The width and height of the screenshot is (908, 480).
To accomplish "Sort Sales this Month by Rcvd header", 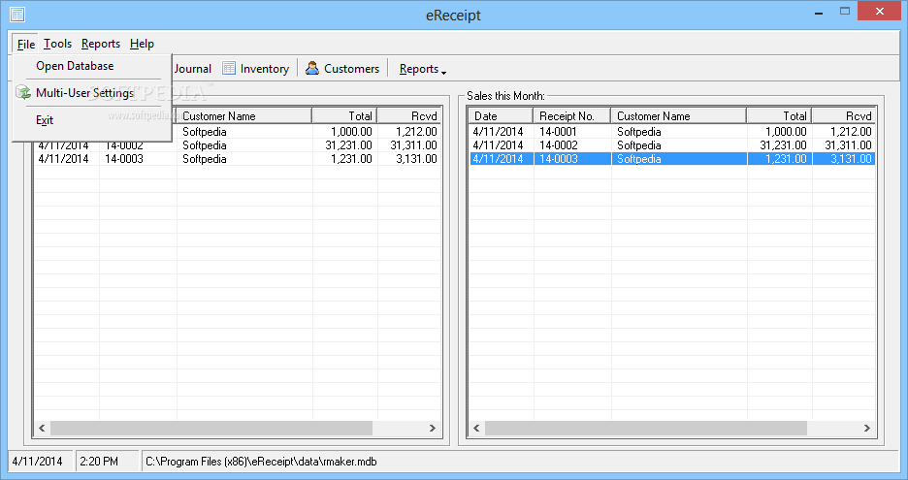I will click(x=844, y=115).
